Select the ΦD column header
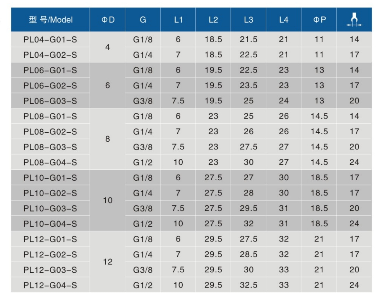Screen dimensions: 382x304 (108, 20)
